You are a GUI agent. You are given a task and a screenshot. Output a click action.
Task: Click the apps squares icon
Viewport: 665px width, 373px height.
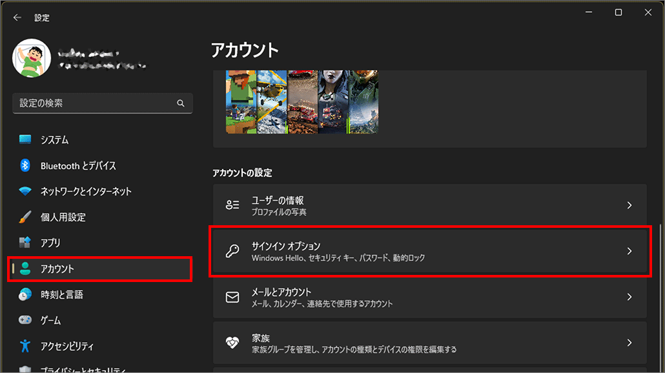tap(25, 243)
